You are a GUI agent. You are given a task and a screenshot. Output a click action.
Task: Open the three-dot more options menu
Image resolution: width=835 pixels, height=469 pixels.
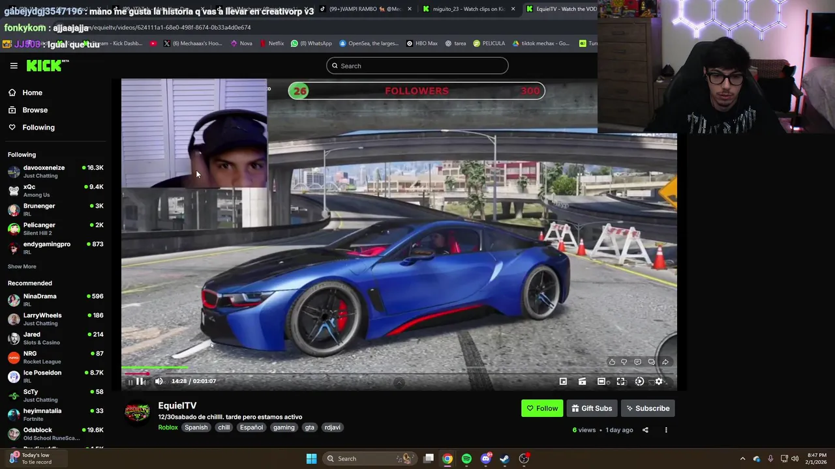(x=666, y=430)
